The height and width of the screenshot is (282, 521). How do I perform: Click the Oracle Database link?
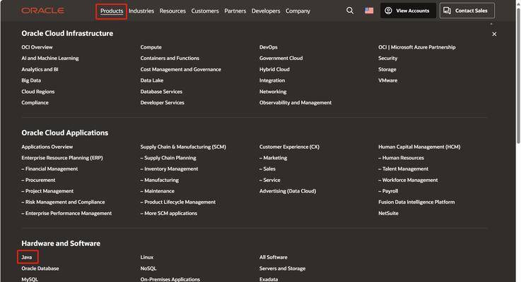click(x=40, y=269)
